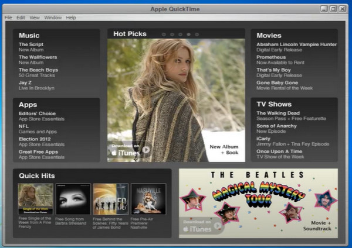Open Once Upon A Time show link

(x=280, y=154)
